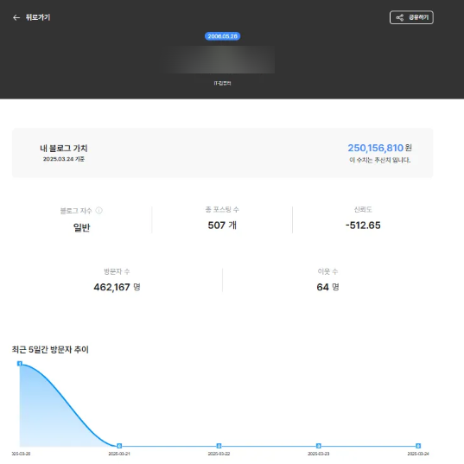Select the 462,167 명 visitor count
Viewport: 464px width, 464px height.
(117, 287)
